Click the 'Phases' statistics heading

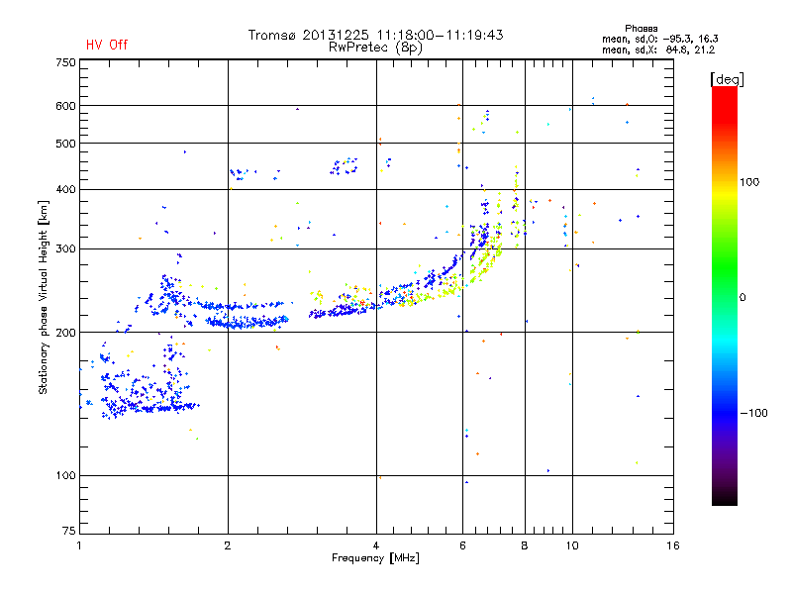click(641, 29)
